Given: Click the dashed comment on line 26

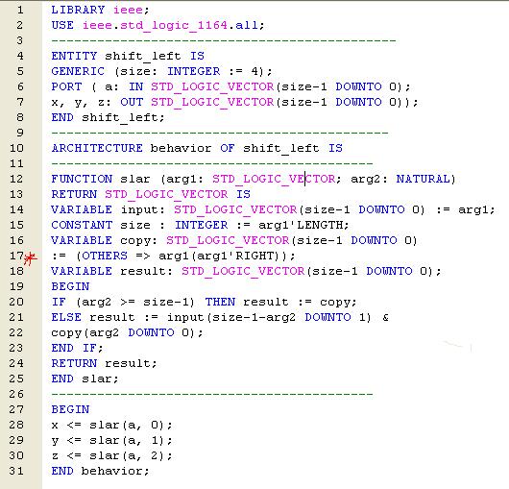Looking at the screenshot, I should coord(212,394).
